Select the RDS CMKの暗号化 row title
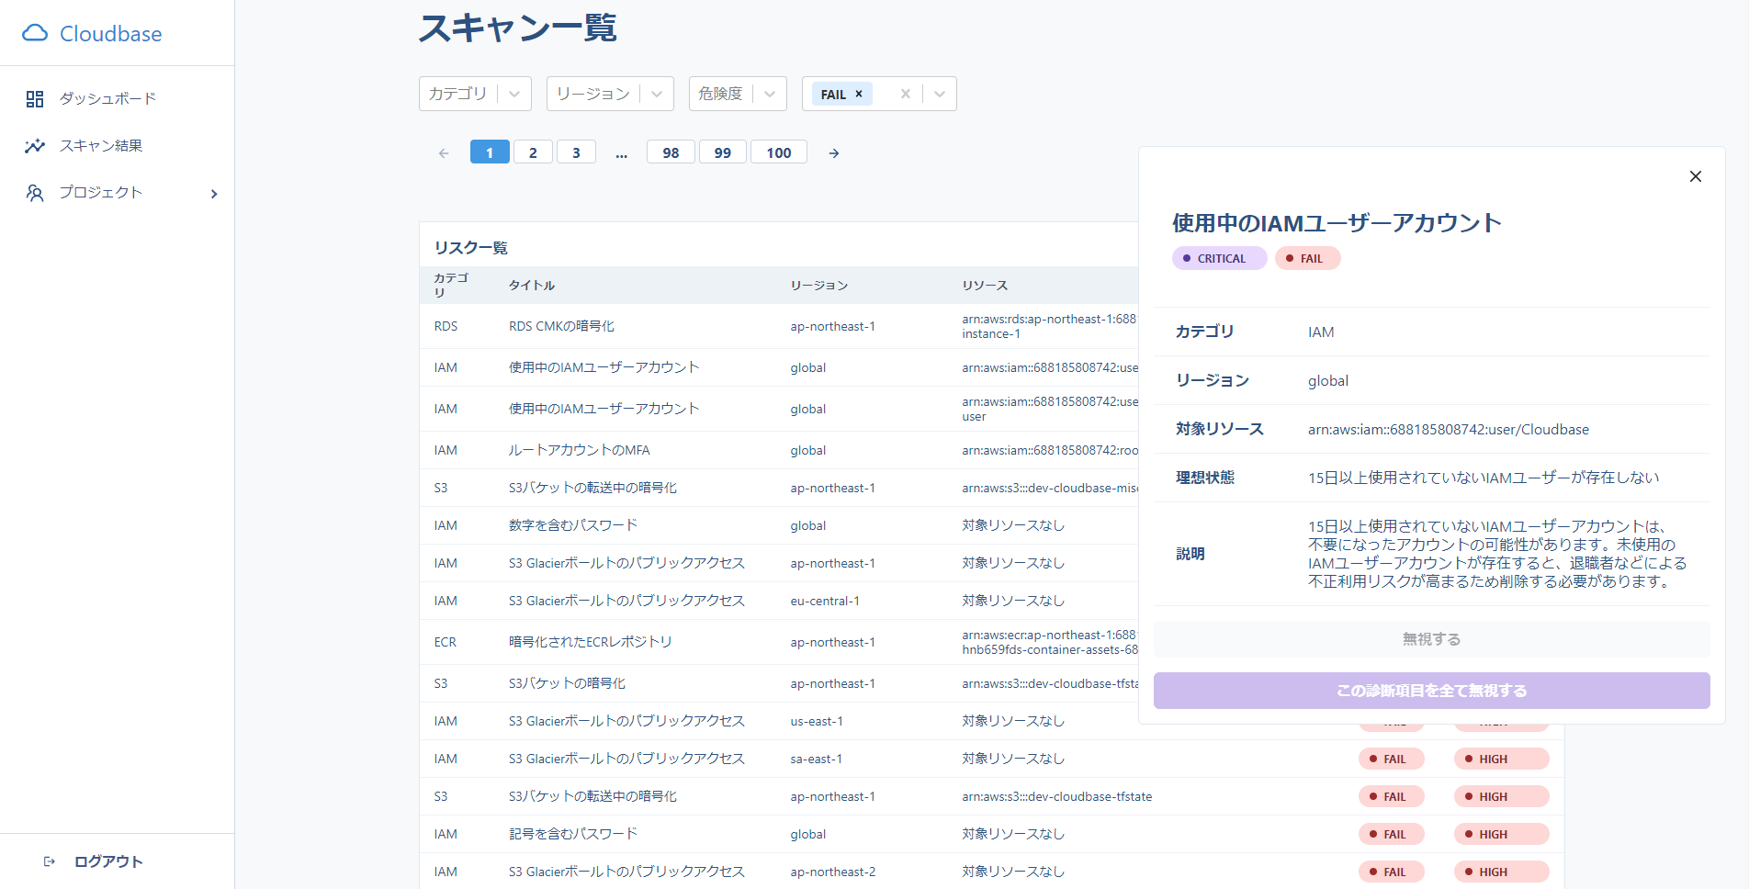Screen dimensions: 1749x889 point(561,326)
